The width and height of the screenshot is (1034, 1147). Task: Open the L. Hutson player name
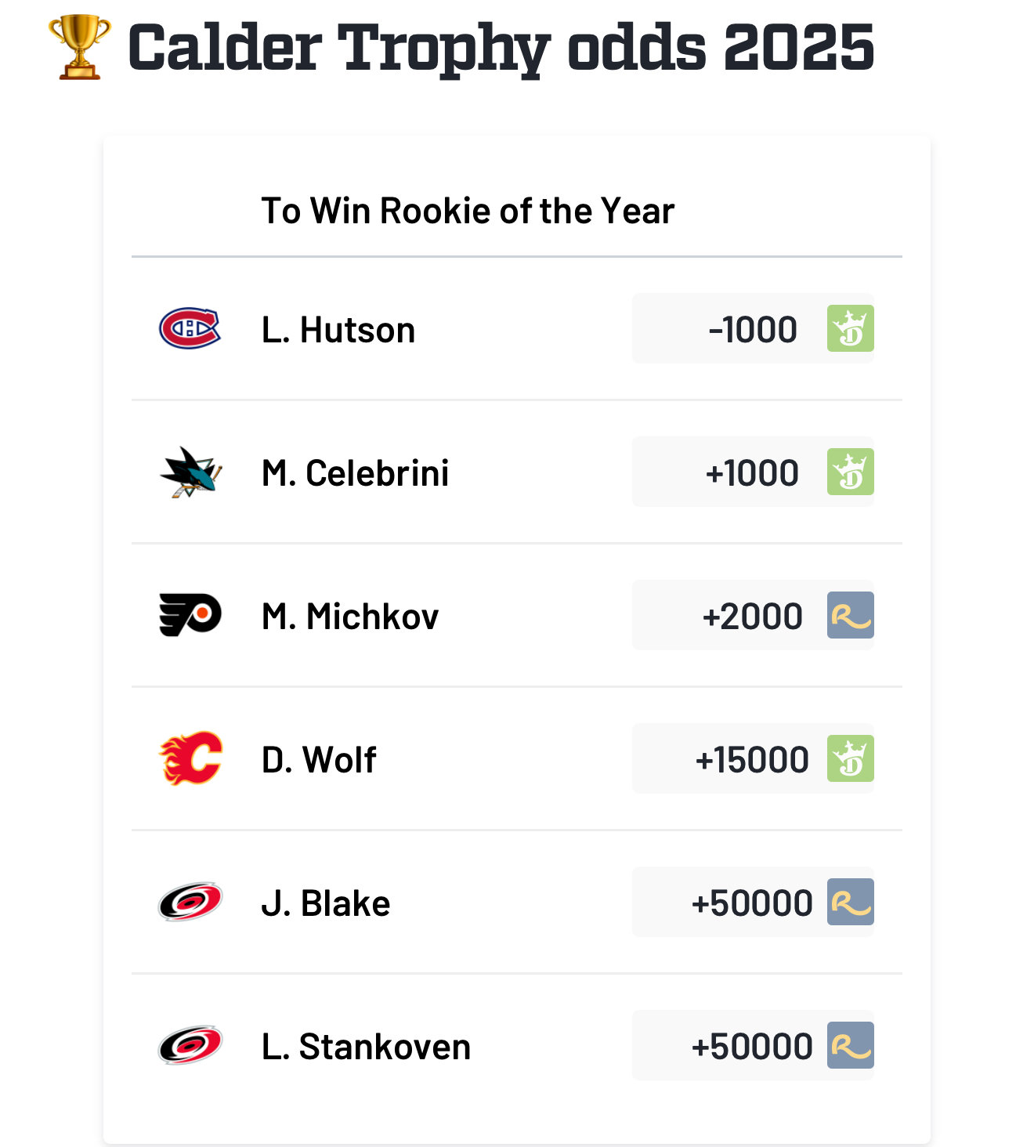(x=338, y=330)
